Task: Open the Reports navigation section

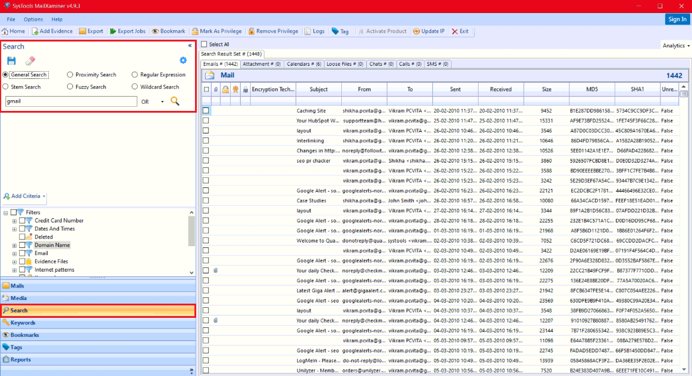Action: 98,360
